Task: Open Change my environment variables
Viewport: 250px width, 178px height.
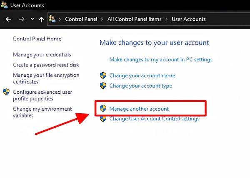Action: (x=42, y=112)
